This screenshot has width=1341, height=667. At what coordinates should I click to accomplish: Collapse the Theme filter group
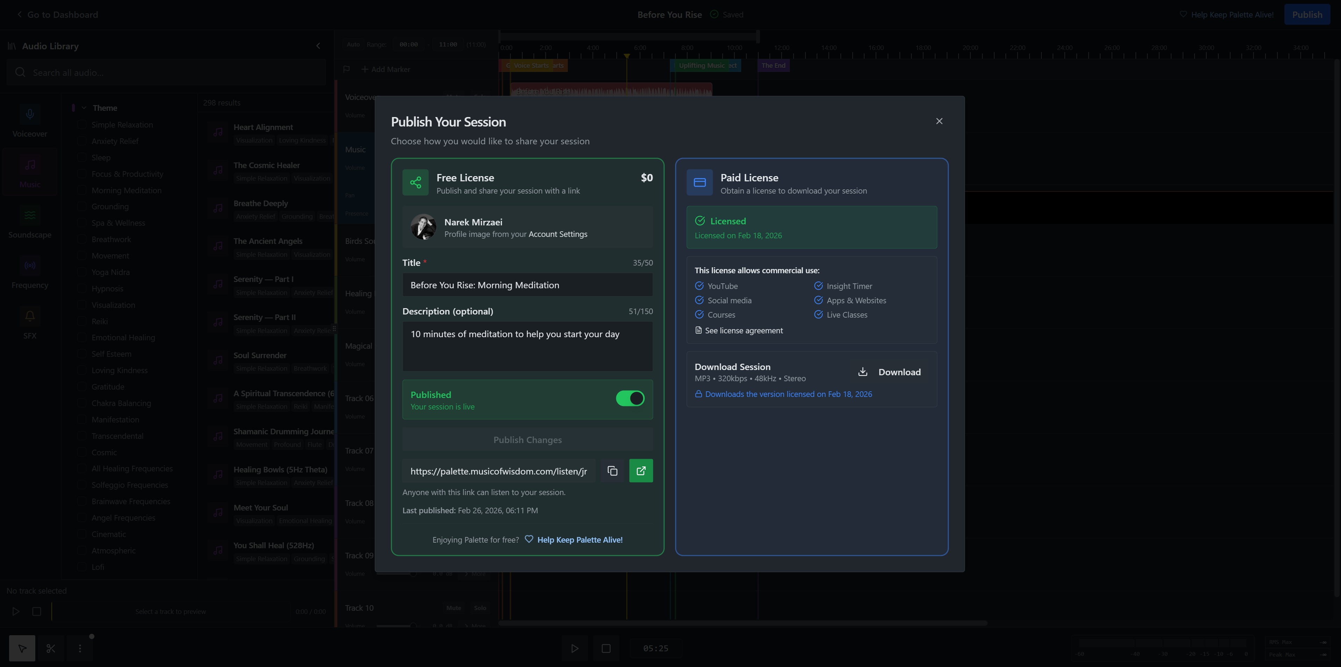pyautogui.click(x=84, y=108)
